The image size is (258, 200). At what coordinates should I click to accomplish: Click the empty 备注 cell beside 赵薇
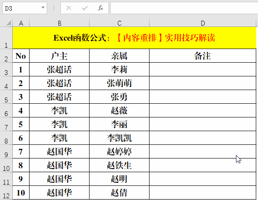pos(203,110)
